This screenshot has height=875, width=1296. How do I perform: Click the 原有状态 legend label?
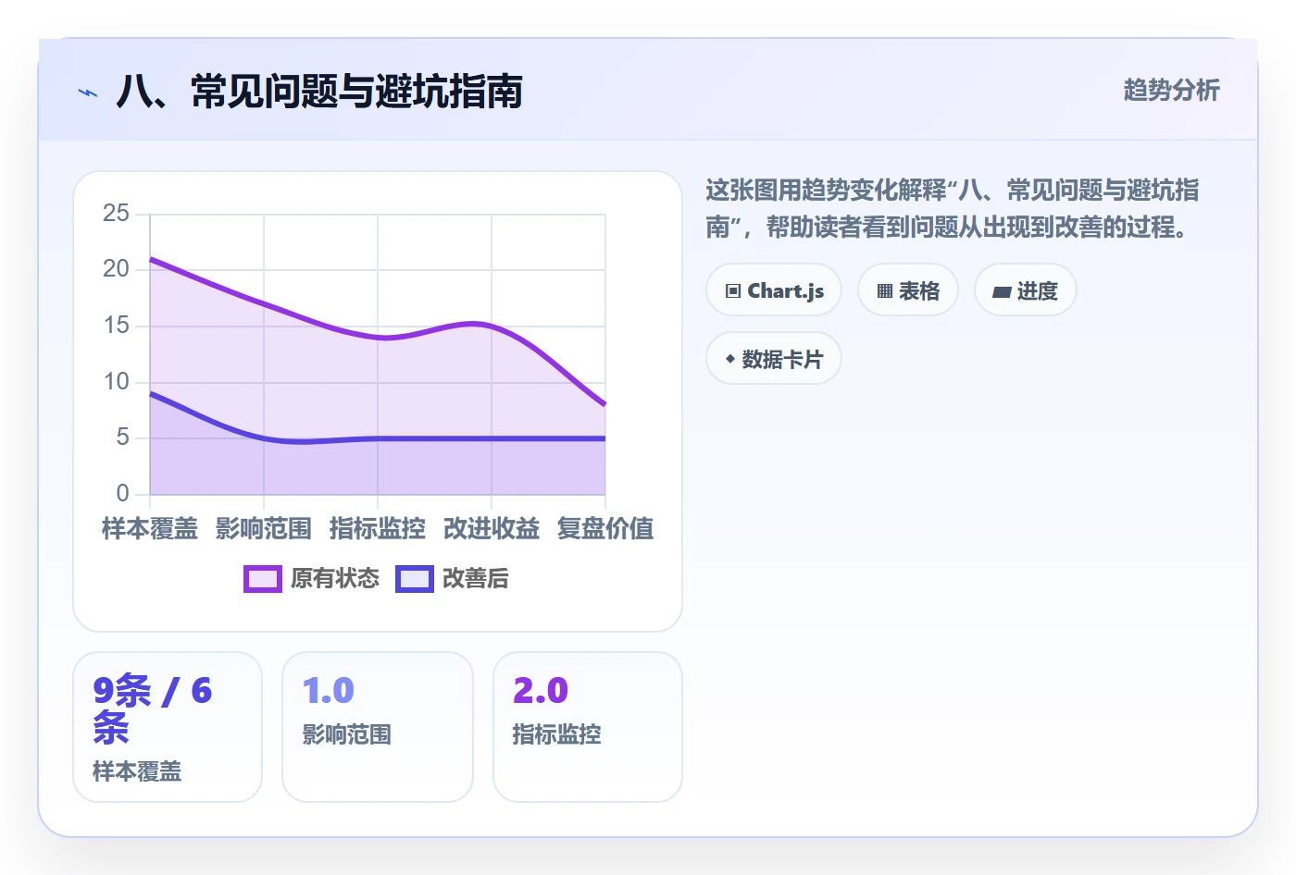tap(335, 579)
